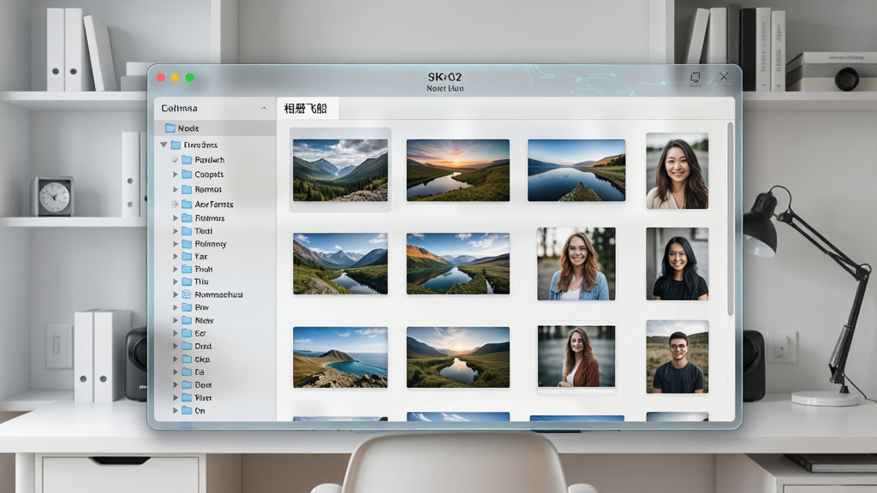The width and height of the screenshot is (877, 493).
Task: Select the Nods folder icon
Action: pos(170,128)
